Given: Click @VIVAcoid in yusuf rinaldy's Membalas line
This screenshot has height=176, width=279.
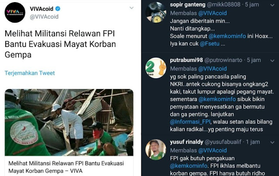Looking at the screenshot, I should tap(212, 150).
